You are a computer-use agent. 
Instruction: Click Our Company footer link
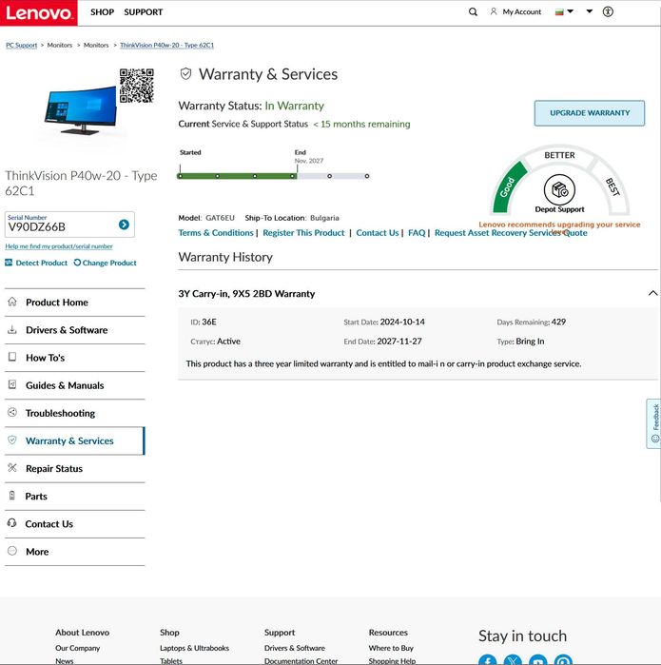coord(78,648)
